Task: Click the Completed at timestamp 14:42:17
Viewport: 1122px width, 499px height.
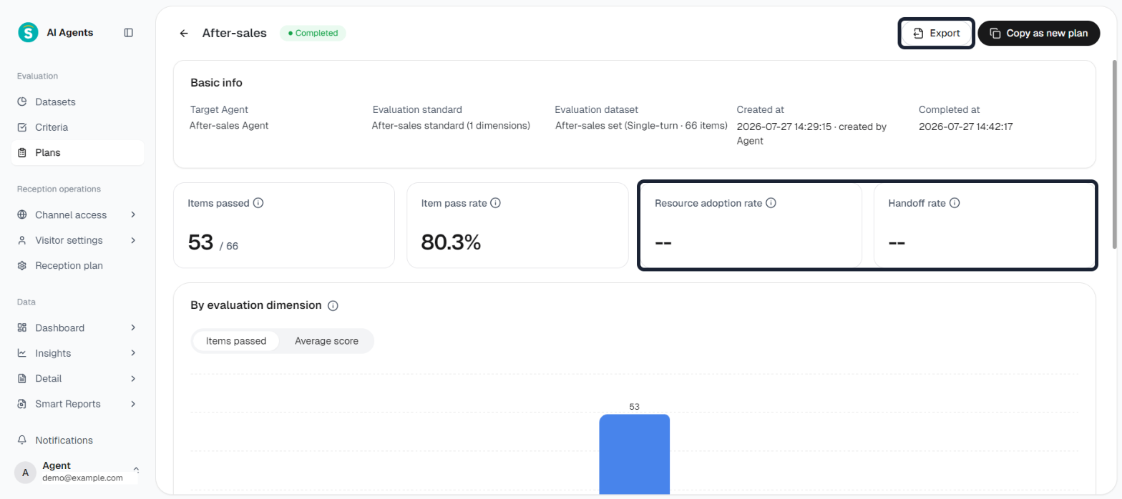Action: click(965, 127)
